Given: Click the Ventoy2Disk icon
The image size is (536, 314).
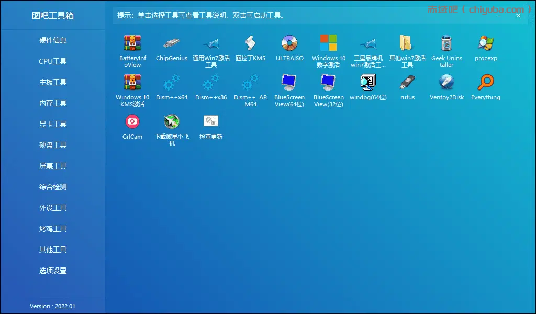Looking at the screenshot, I should (x=446, y=83).
